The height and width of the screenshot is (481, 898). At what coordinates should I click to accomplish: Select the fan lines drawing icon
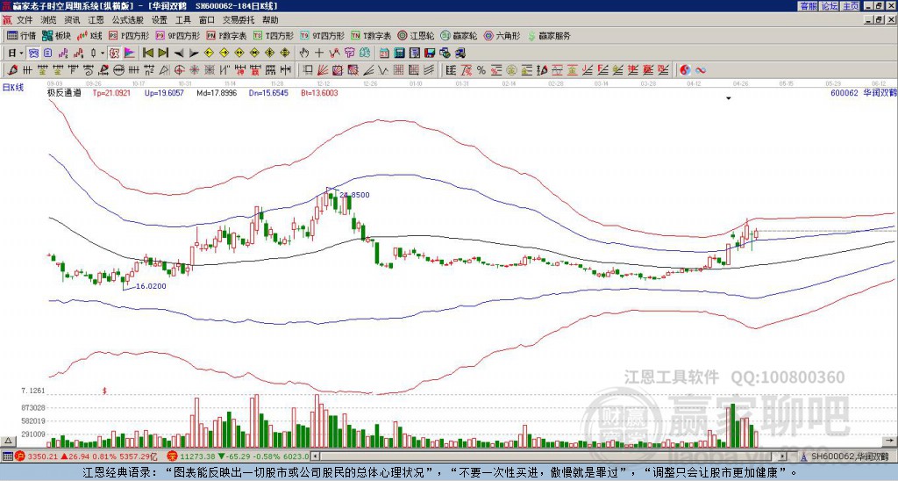click(x=323, y=70)
